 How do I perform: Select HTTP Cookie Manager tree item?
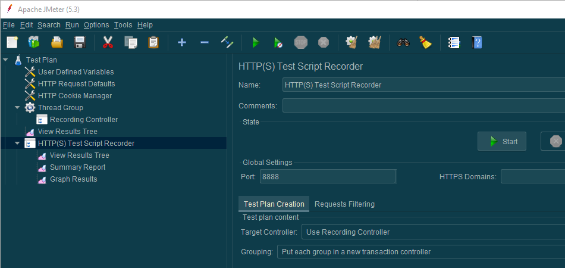(75, 95)
